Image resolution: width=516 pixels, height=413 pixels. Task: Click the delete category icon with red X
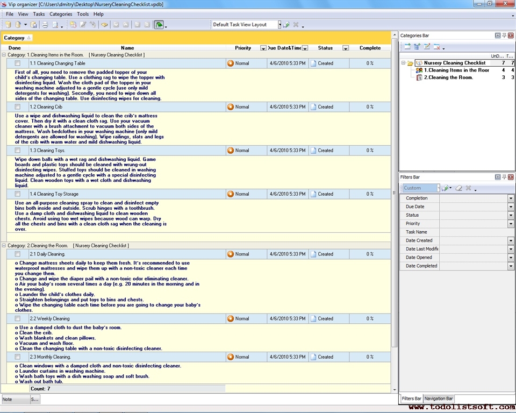click(437, 47)
